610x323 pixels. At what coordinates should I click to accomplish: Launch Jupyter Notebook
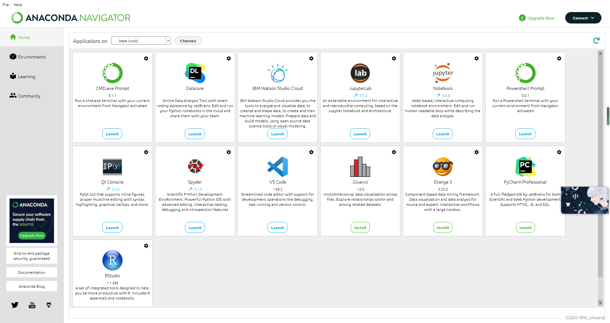tap(443, 134)
